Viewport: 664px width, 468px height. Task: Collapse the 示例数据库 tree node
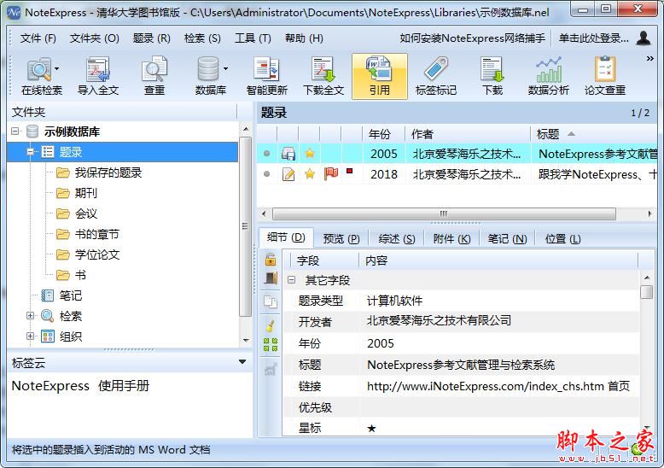pos(15,132)
